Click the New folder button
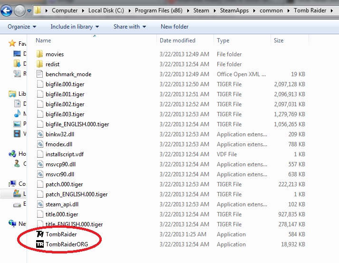Viewport: 339px width, 263px height. [x=174, y=27]
